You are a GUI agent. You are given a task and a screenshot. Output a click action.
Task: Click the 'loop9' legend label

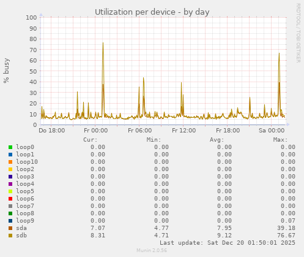click(x=25, y=221)
